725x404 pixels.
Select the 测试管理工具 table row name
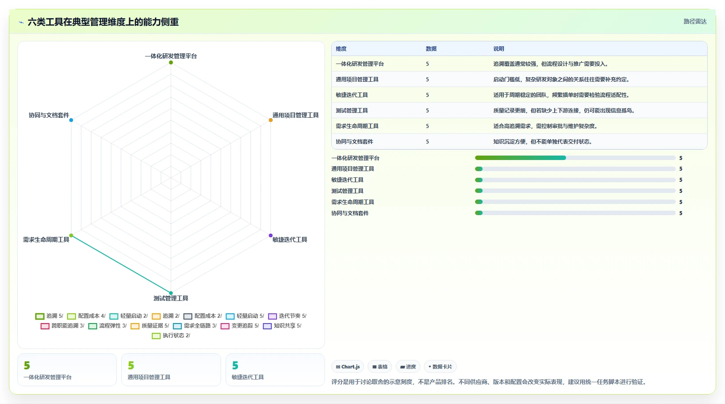[352, 111]
